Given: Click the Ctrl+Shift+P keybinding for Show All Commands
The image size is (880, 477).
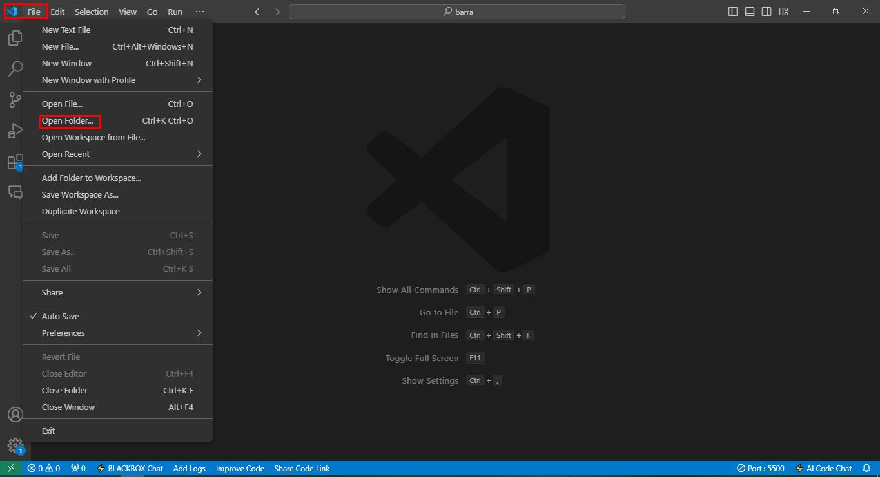Looking at the screenshot, I should pyautogui.click(x=500, y=290).
